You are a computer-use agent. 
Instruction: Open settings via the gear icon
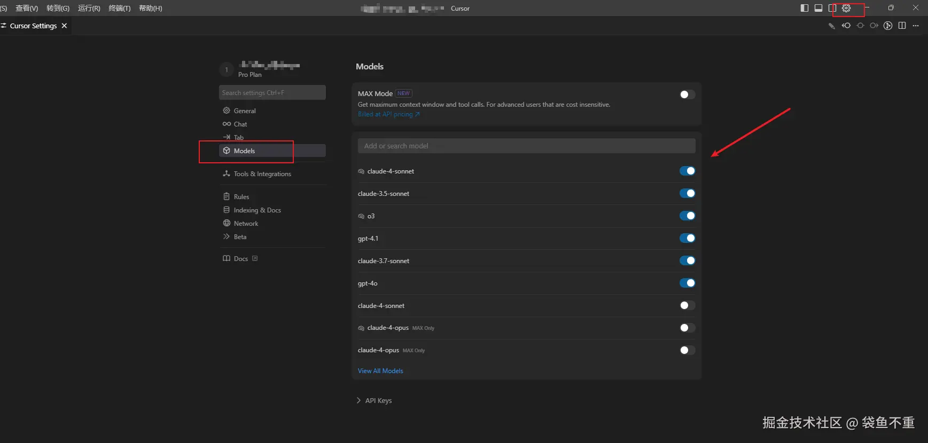point(846,8)
